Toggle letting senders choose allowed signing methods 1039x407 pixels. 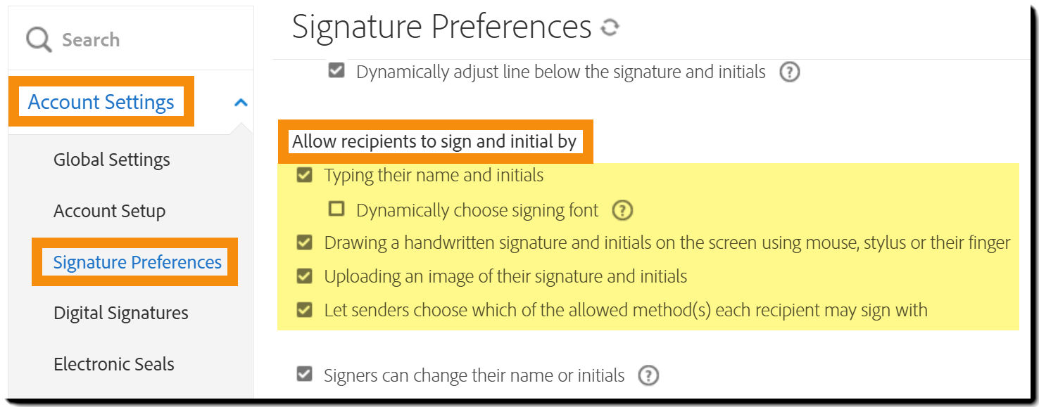pos(303,309)
